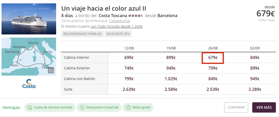
Task: Choose the 12/08 interior cabin at 699€
Action: (x=129, y=58)
